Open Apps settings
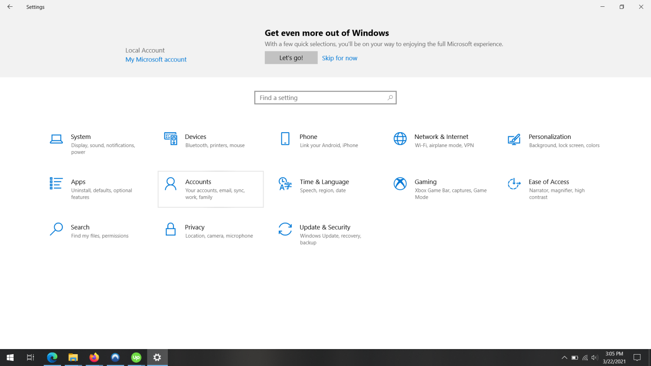Screen dimensions: 651x366 coord(95,189)
